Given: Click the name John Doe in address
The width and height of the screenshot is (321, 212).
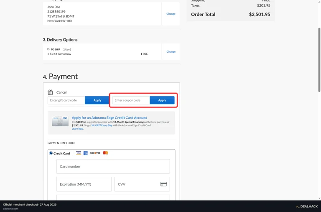Looking at the screenshot, I should pos(53,7).
